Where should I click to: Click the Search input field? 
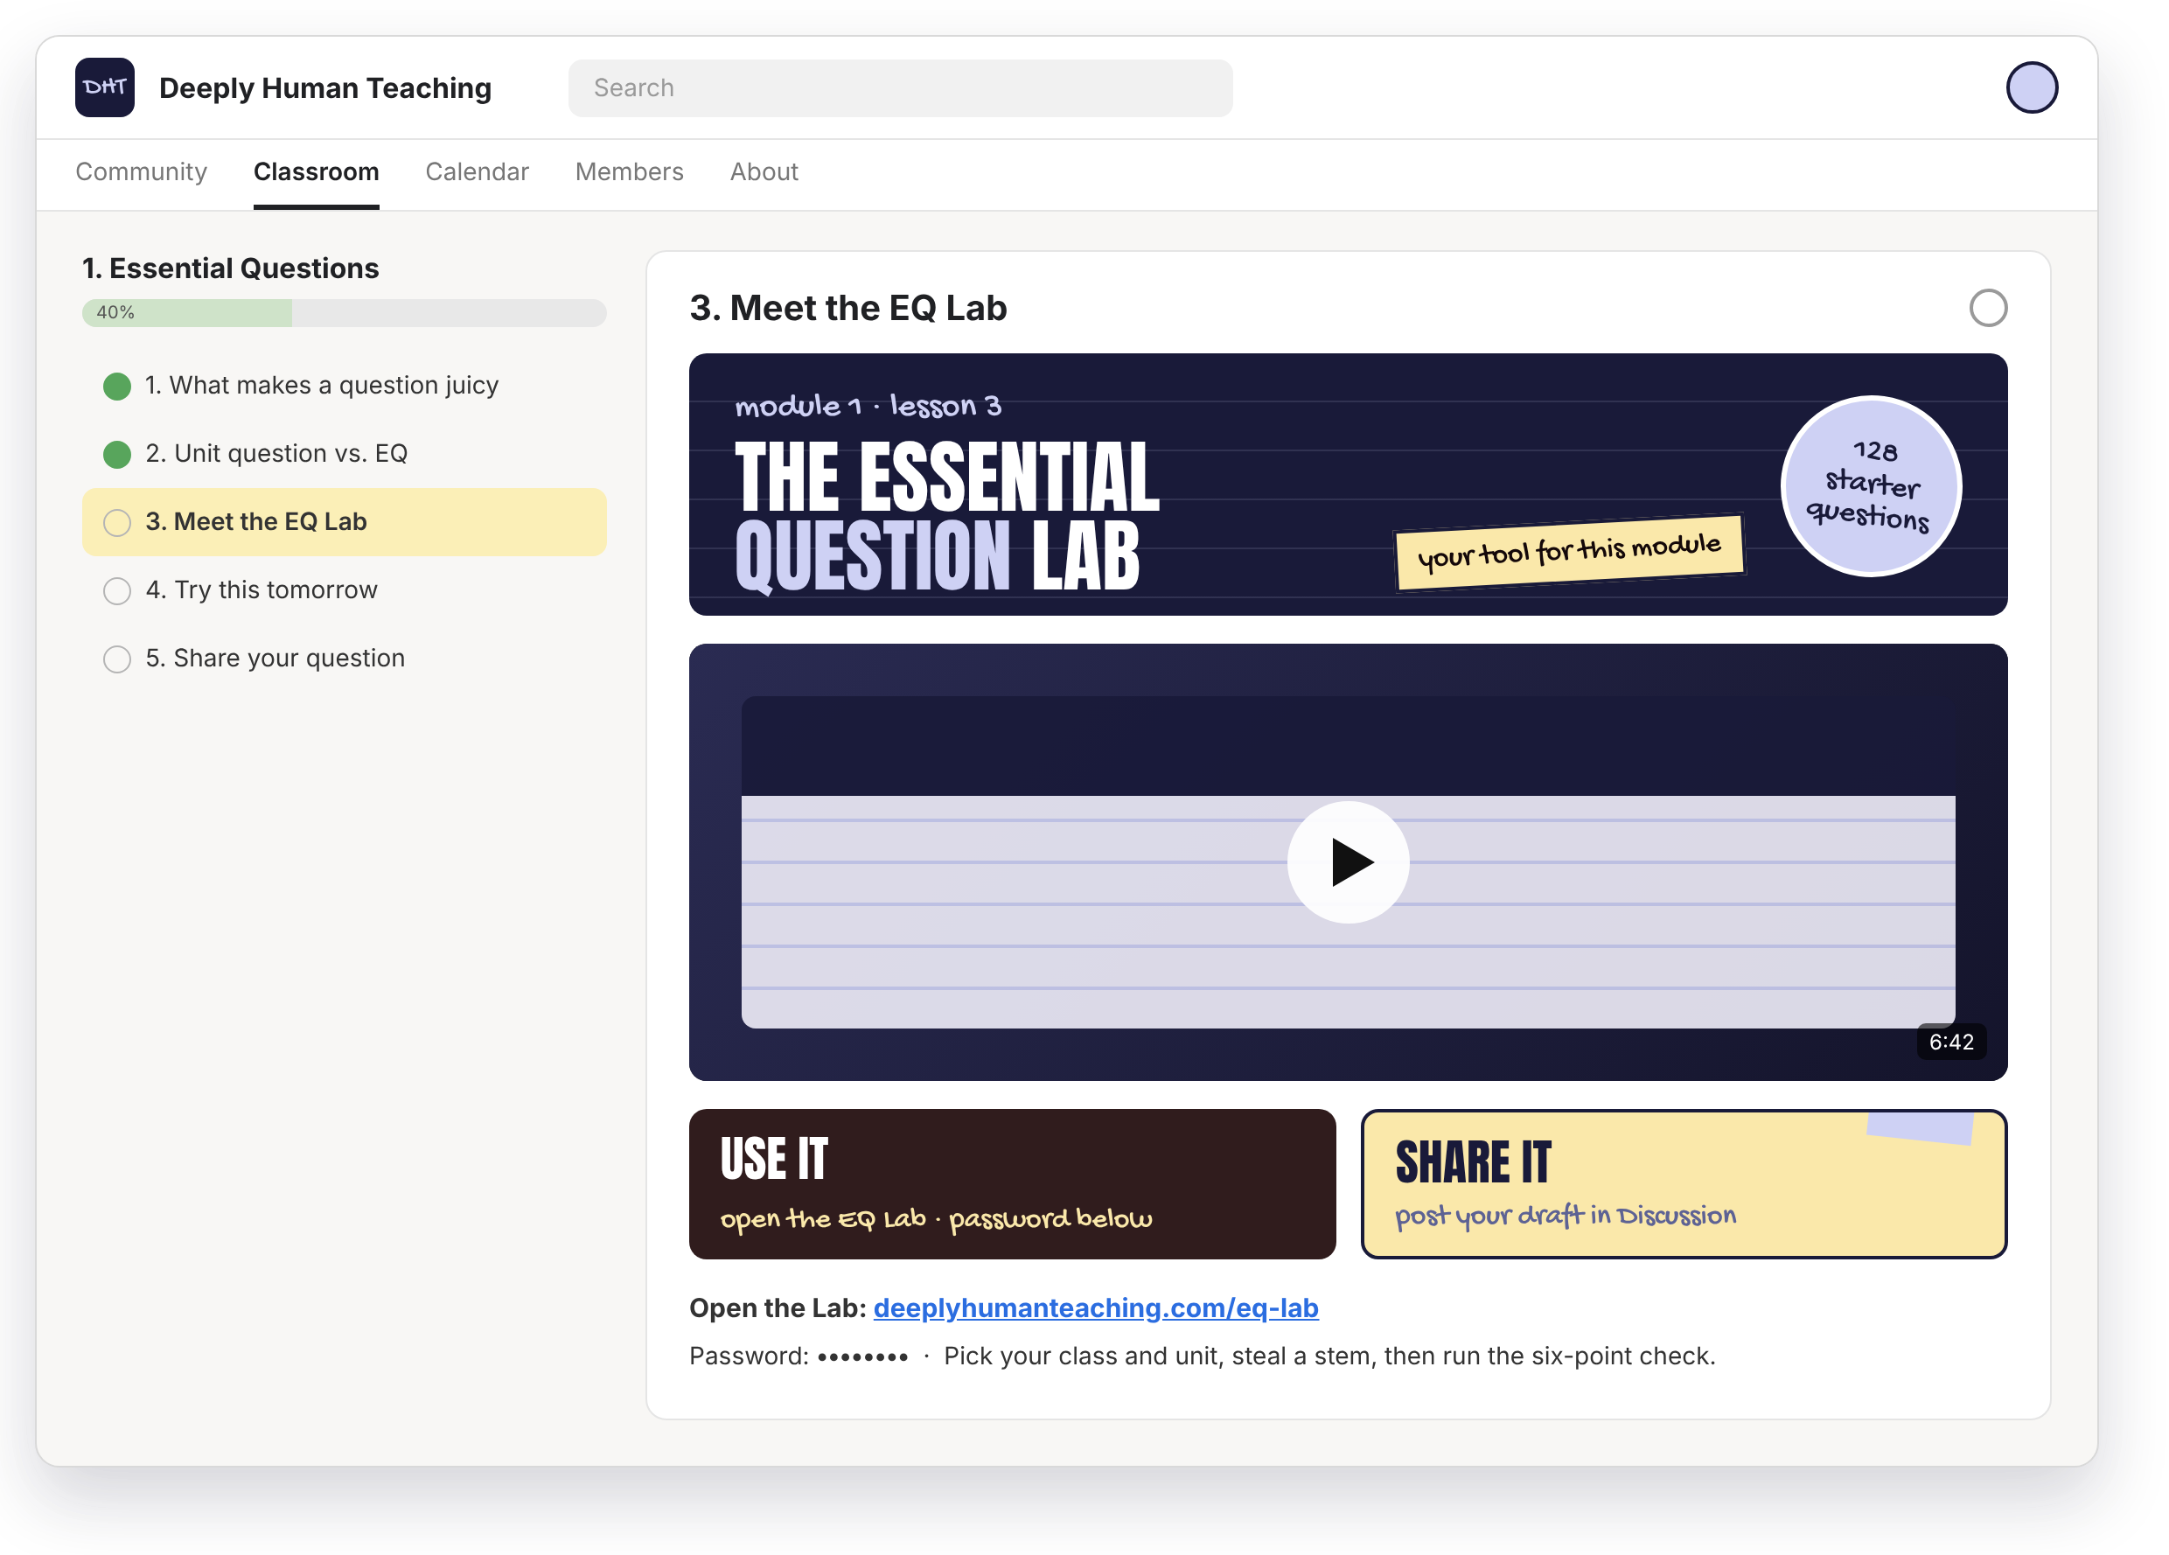899,88
